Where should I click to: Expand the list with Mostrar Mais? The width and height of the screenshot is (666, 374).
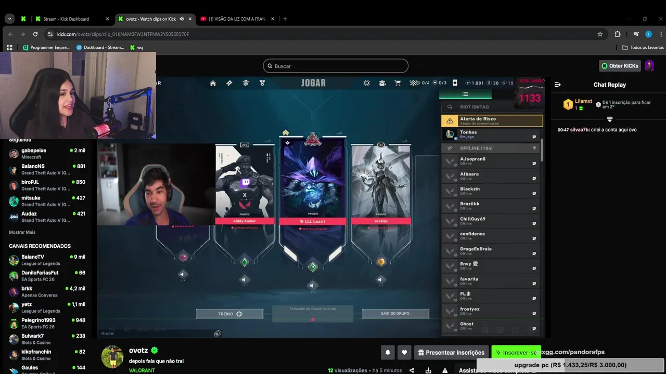tap(22, 232)
